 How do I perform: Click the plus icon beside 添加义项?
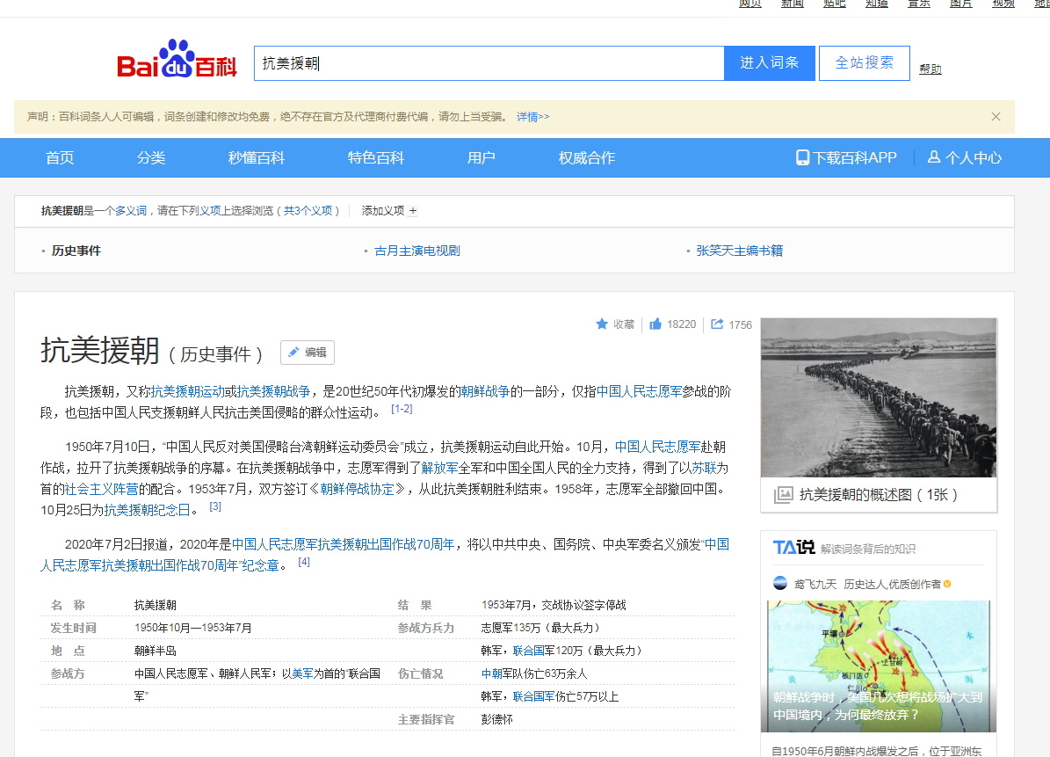(413, 211)
